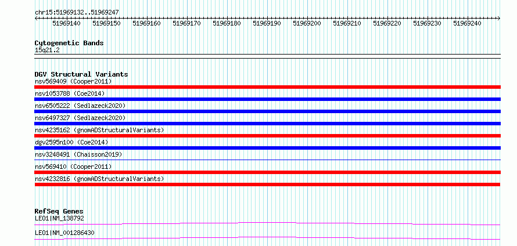Click ruler position 51969150

(106, 23)
